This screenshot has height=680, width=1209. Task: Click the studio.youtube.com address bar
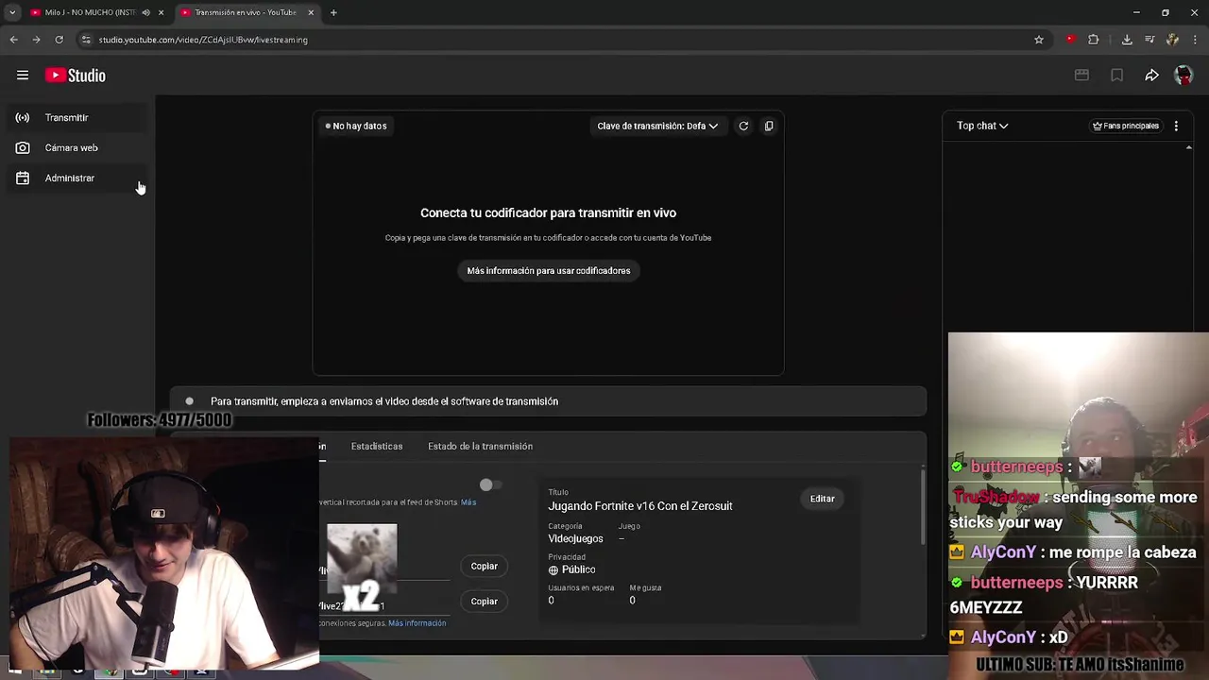coord(557,40)
